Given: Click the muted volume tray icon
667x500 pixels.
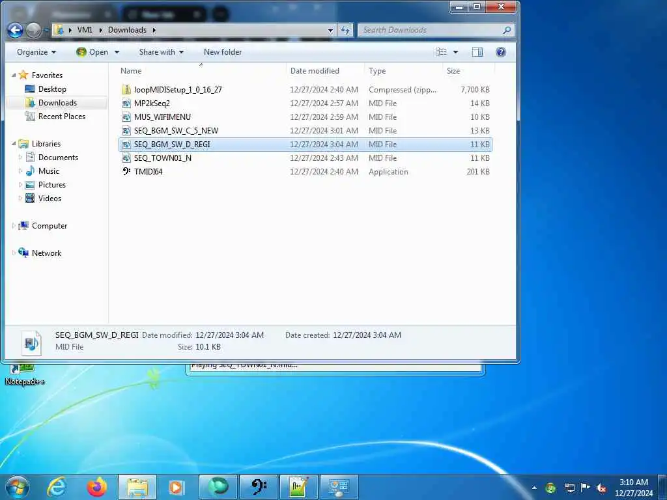Looking at the screenshot, I should [601, 488].
